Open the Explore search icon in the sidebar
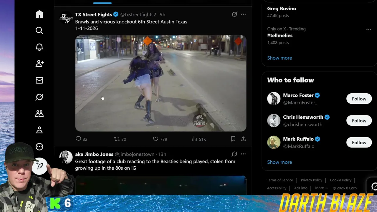This screenshot has height=212, width=377. coord(39,31)
